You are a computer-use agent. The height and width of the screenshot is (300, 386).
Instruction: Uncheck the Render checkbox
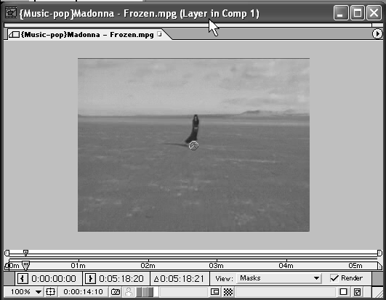(334, 278)
